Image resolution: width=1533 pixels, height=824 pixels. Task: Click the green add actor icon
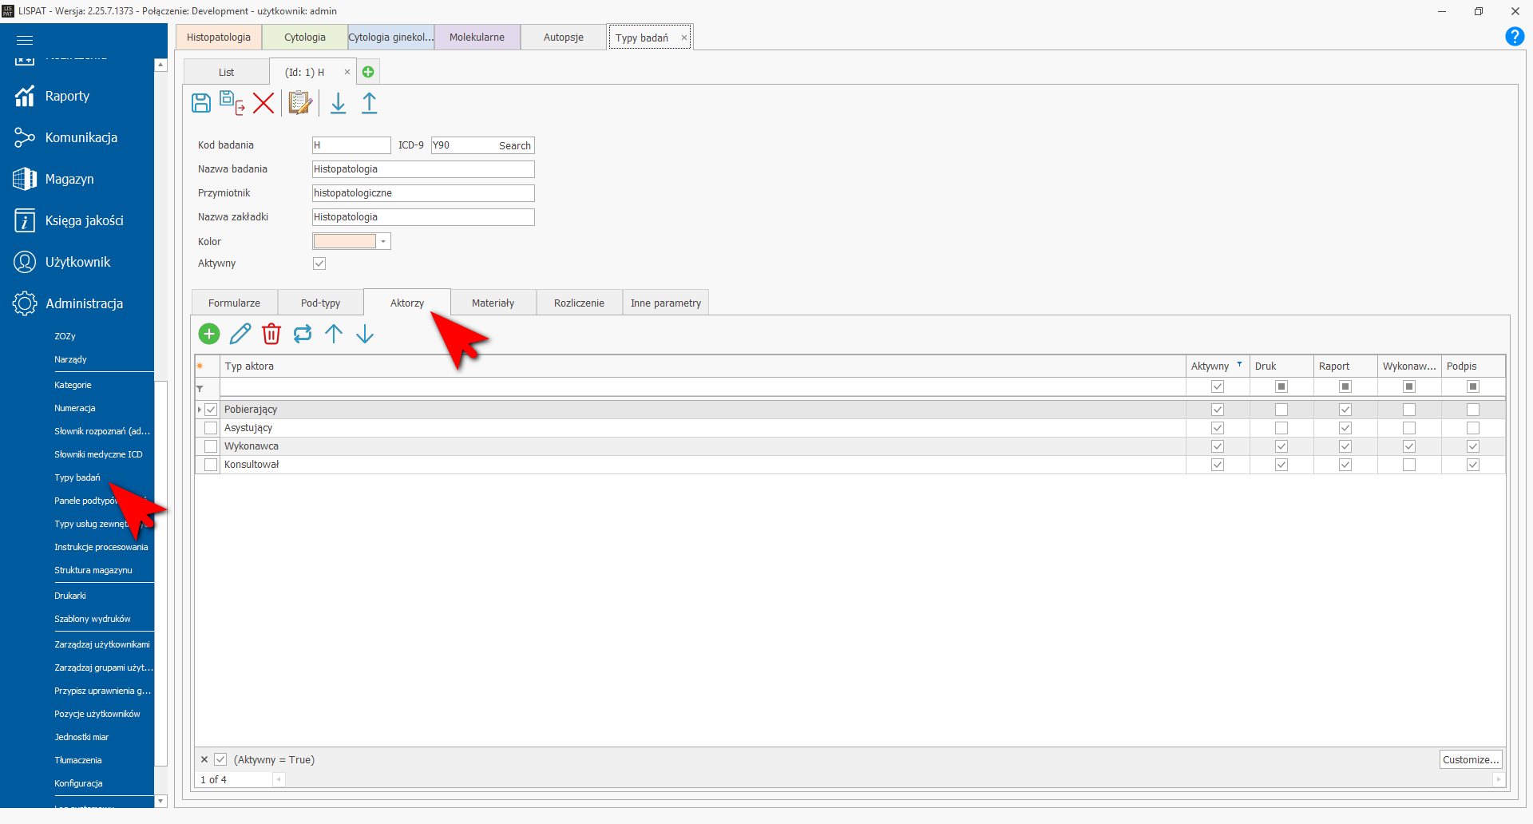pyautogui.click(x=209, y=334)
